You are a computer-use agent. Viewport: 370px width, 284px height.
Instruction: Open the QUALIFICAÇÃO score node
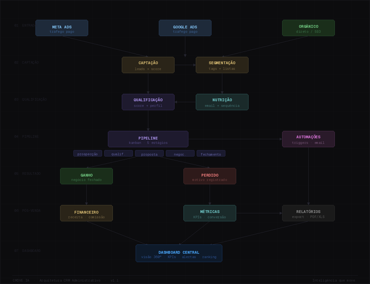coord(148,102)
